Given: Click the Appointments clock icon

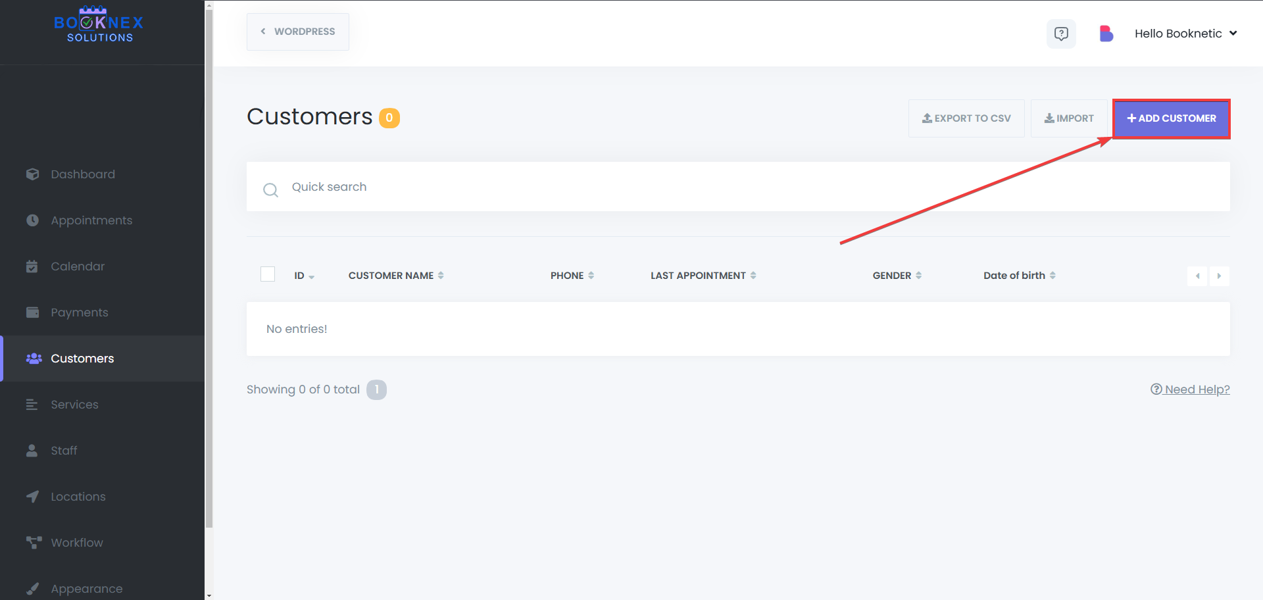Looking at the screenshot, I should pyautogui.click(x=32, y=220).
